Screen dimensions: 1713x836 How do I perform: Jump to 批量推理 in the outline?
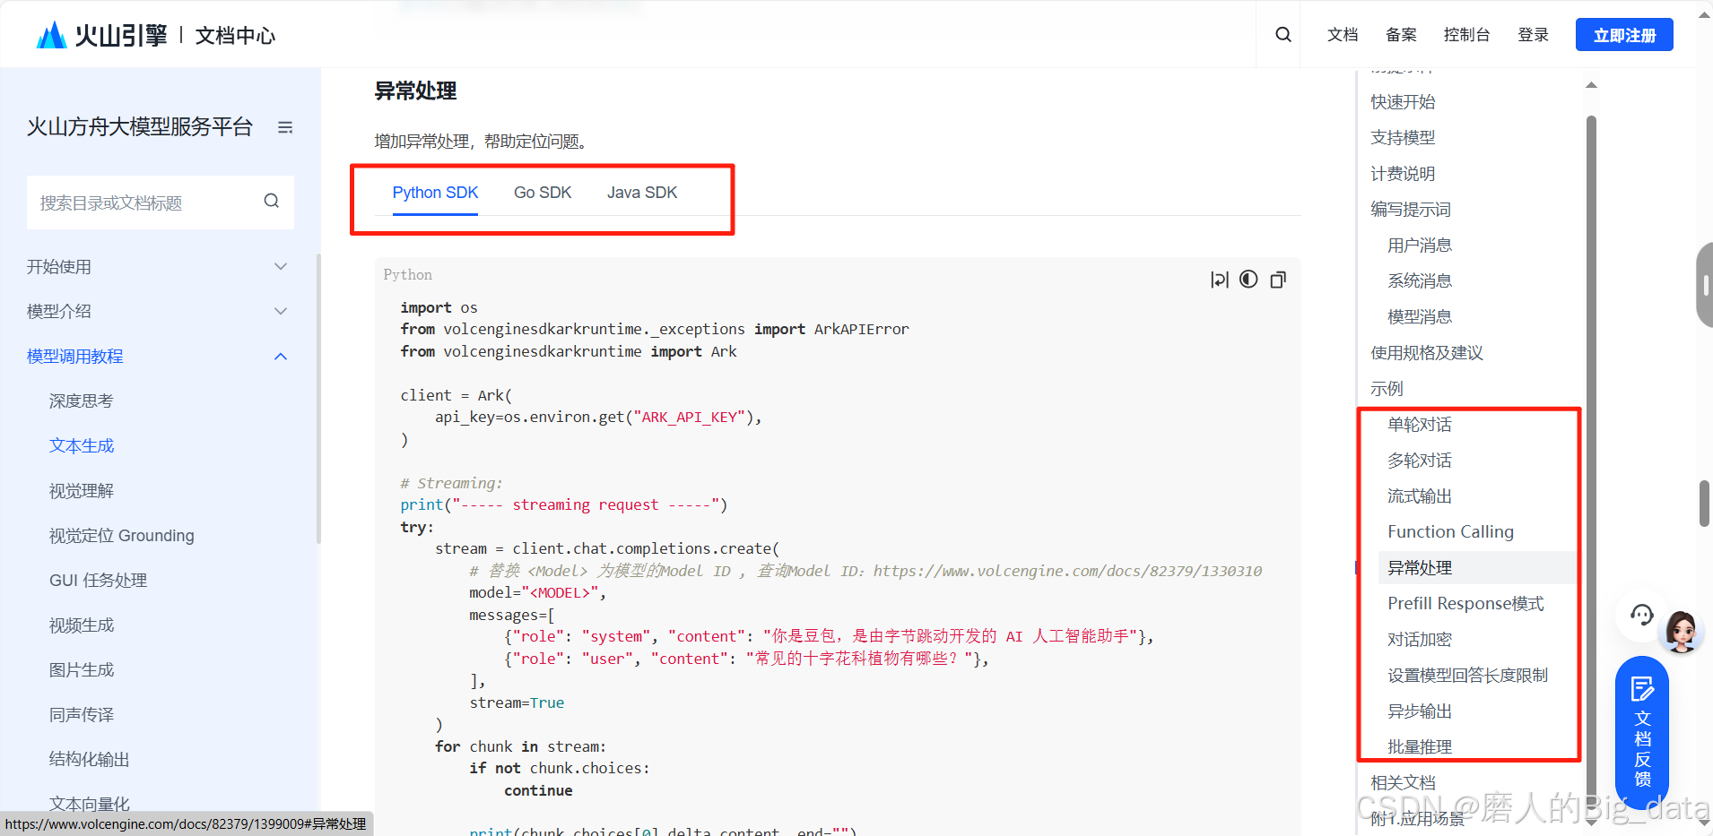pyautogui.click(x=1420, y=747)
